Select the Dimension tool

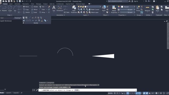tap(60, 8)
